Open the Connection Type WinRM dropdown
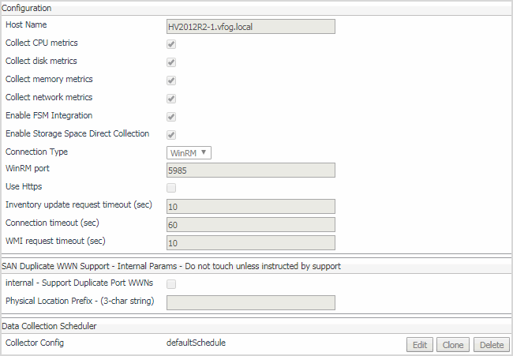The image size is (513, 356). 189,152
